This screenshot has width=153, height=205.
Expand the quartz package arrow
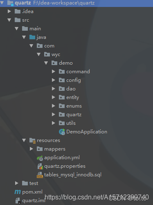tap(54, 115)
